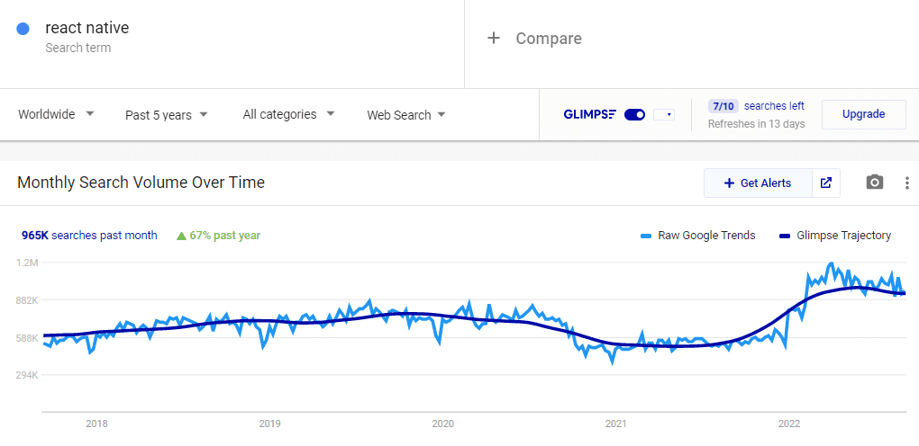Toggle Raw Google Trends legend series

[698, 236]
